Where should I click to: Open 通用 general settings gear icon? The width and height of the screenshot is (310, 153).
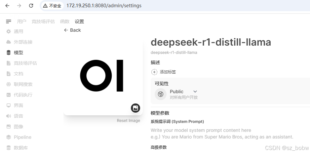pyautogui.click(x=9, y=31)
